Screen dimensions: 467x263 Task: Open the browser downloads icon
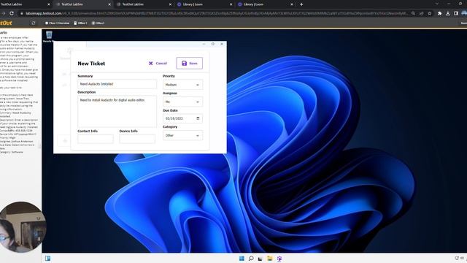(x=448, y=13)
